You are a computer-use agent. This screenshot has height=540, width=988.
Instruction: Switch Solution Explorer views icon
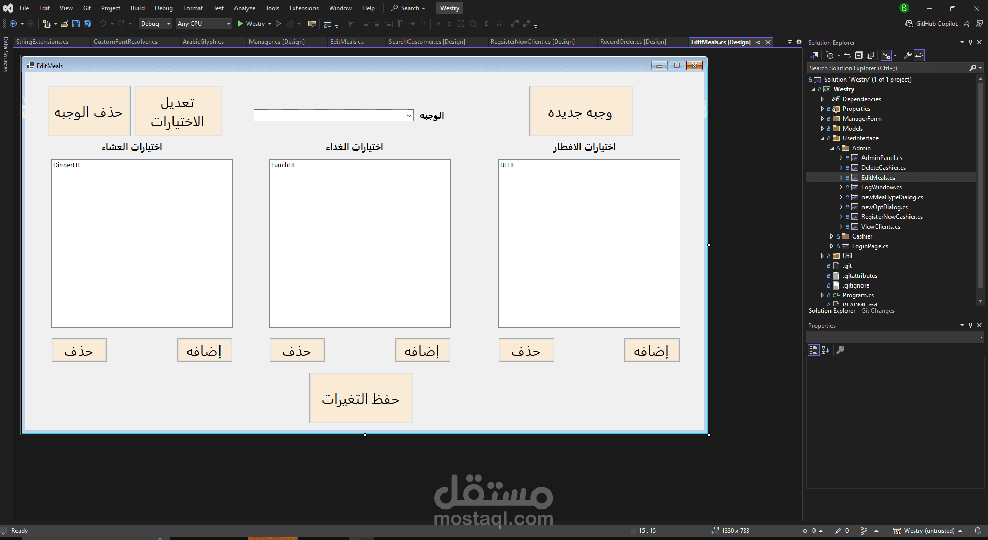(813, 55)
